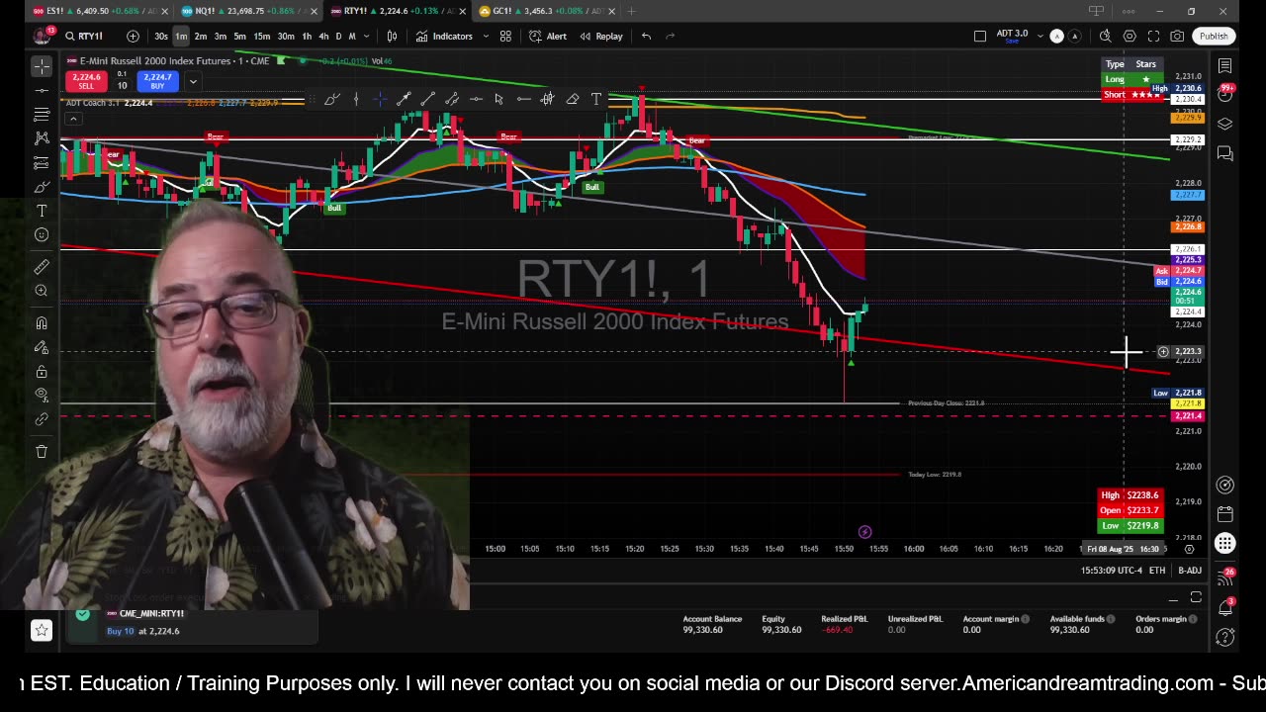
Task: Select the 1h timeframe
Action: click(x=307, y=37)
